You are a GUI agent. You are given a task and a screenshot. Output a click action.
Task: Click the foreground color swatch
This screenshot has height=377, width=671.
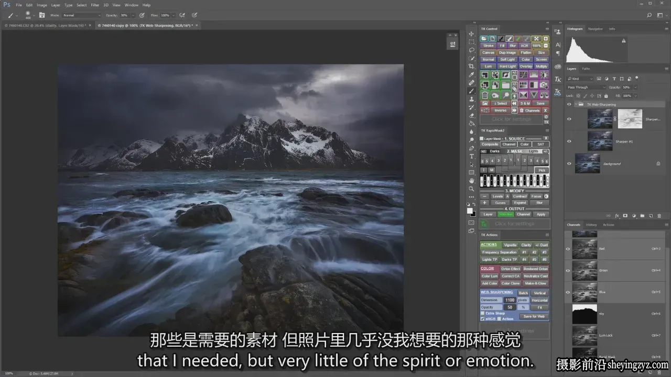[x=470, y=210]
